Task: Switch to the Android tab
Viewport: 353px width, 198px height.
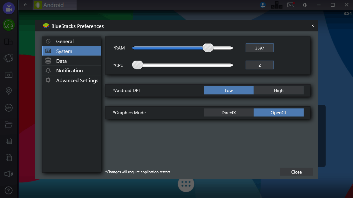Action: click(x=55, y=5)
